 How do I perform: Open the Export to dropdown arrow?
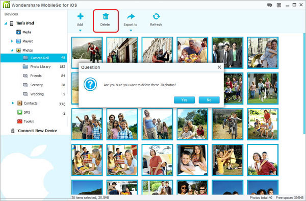point(131,31)
